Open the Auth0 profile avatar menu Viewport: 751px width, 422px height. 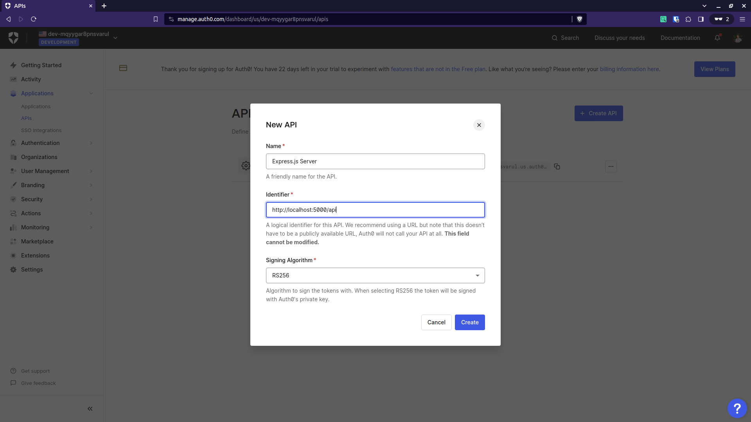click(738, 38)
